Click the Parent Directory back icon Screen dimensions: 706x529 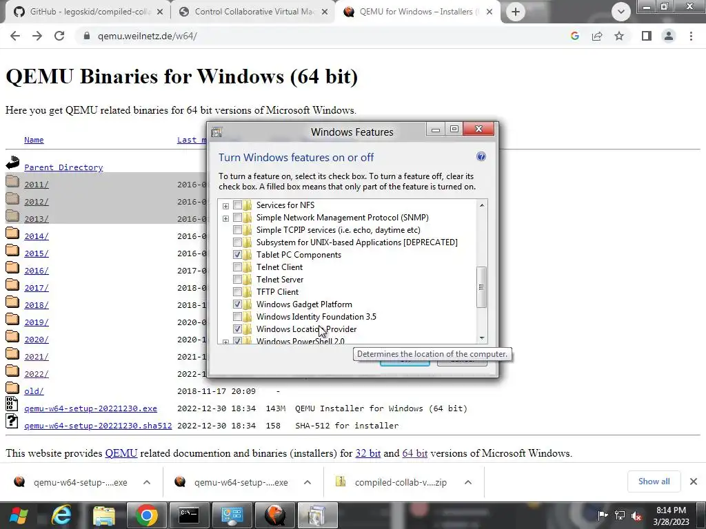[12, 163]
